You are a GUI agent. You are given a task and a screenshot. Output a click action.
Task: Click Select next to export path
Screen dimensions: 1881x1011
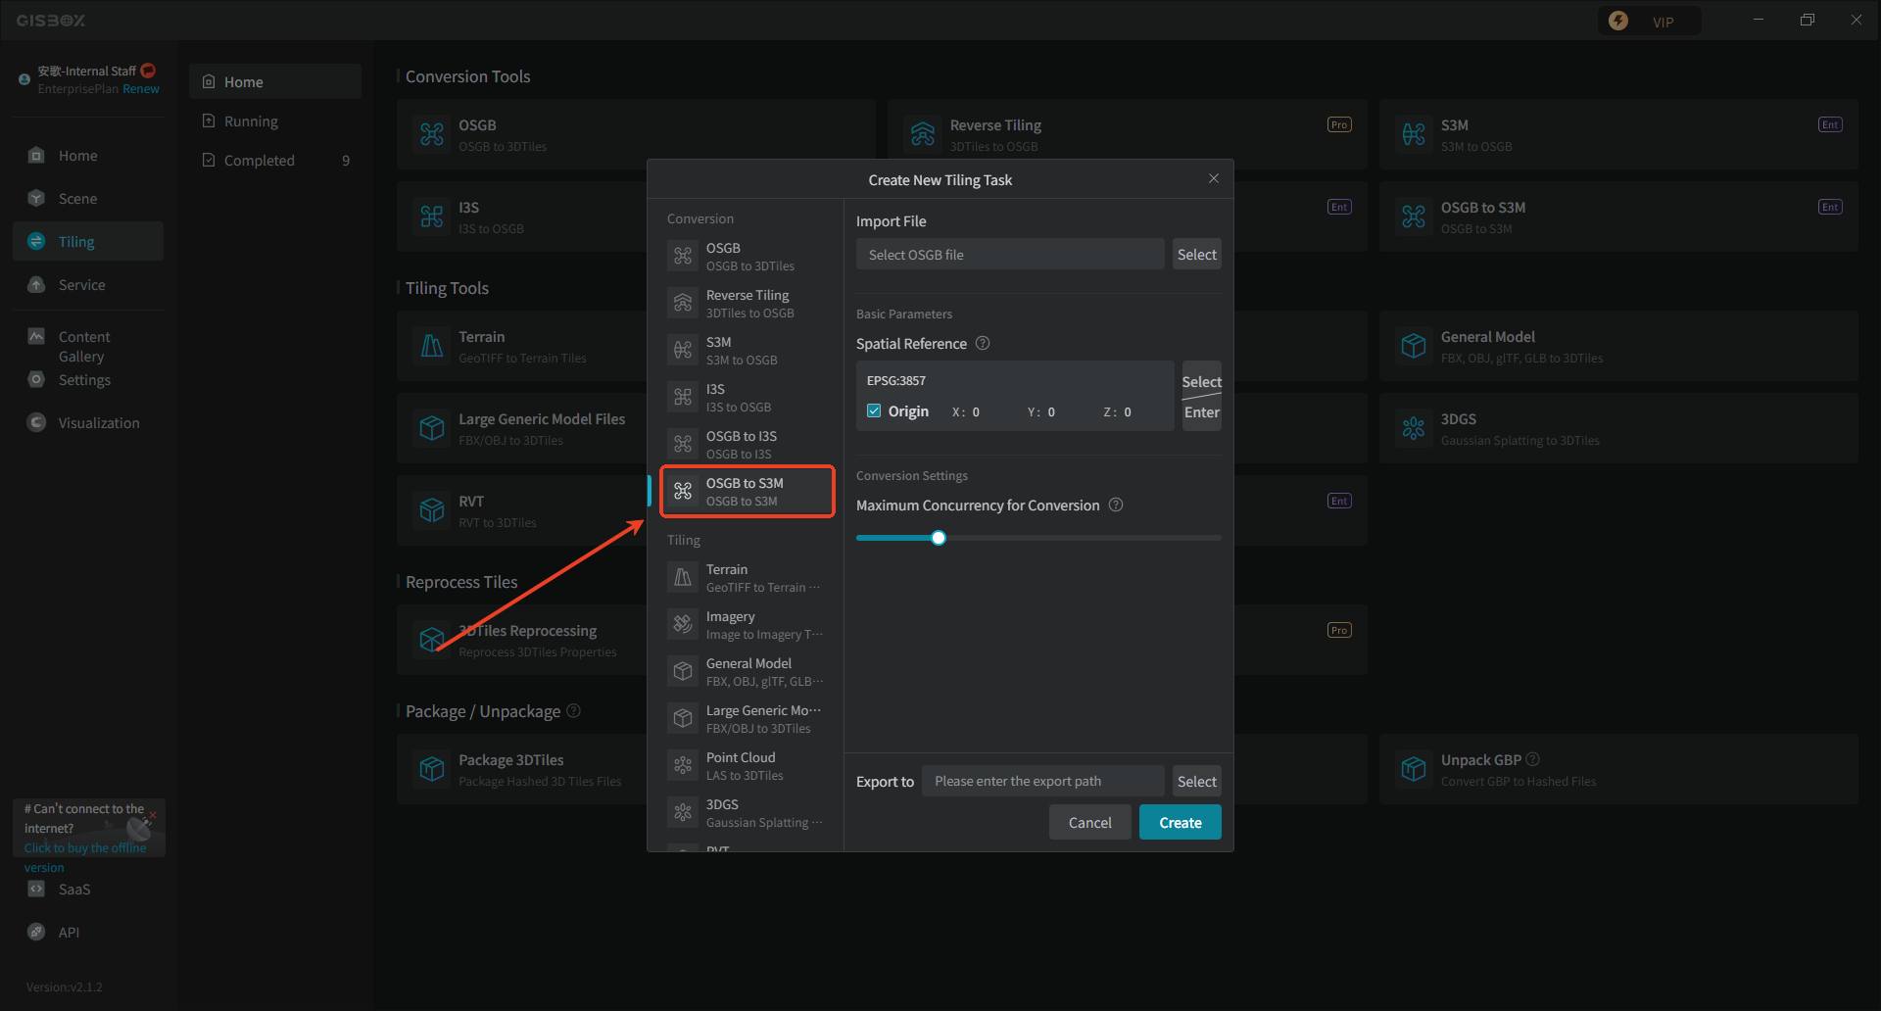click(x=1196, y=781)
